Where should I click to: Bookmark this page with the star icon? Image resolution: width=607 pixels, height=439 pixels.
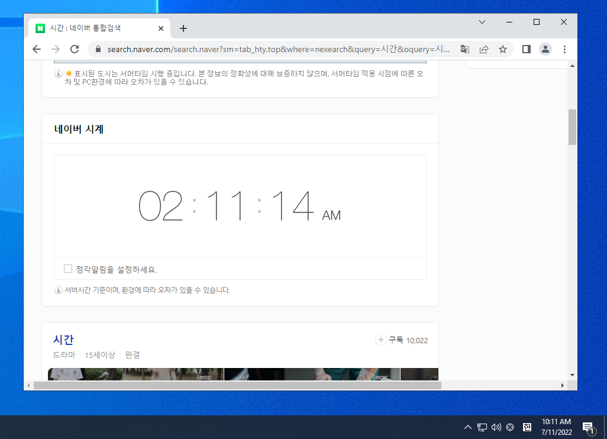pyautogui.click(x=503, y=49)
